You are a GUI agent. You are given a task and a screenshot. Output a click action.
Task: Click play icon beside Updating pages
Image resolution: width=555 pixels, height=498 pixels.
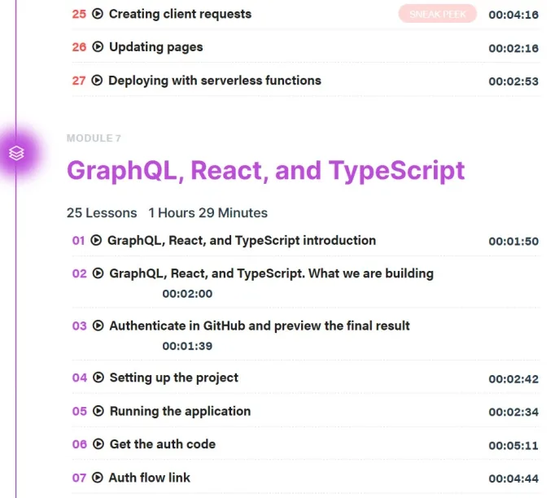98,46
